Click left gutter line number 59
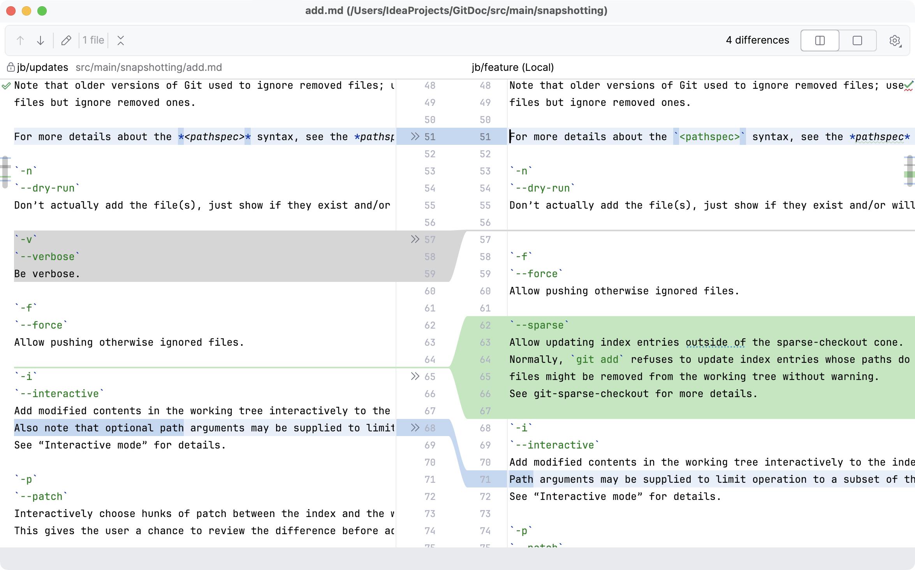The height and width of the screenshot is (570, 915). 430,274
